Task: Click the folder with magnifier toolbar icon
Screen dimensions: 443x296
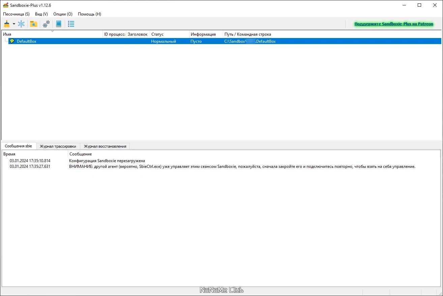Action: (x=34, y=24)
